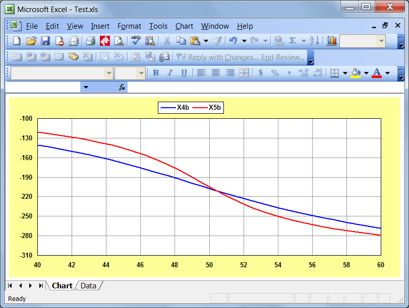The height and width of the screenshot is (308, 409).
Task: Open the Paste options dropdown arrow
Action: pyautogui.click(x=206, y=41)
